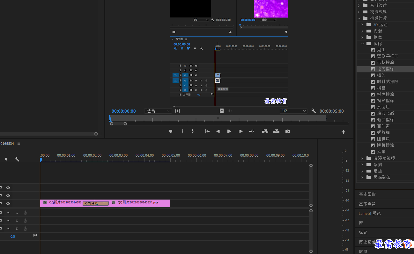Expand the 3D 运动 folder

pos(362,25)
